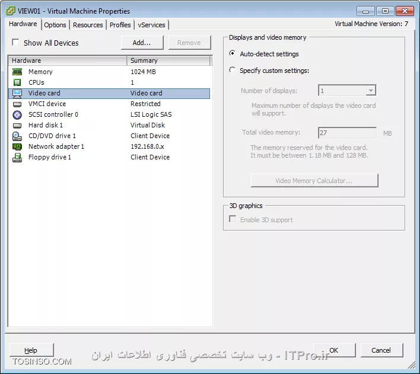Screen dimensions: 420x374
Task: Click the Total video memory field
Action: (347, 133)
